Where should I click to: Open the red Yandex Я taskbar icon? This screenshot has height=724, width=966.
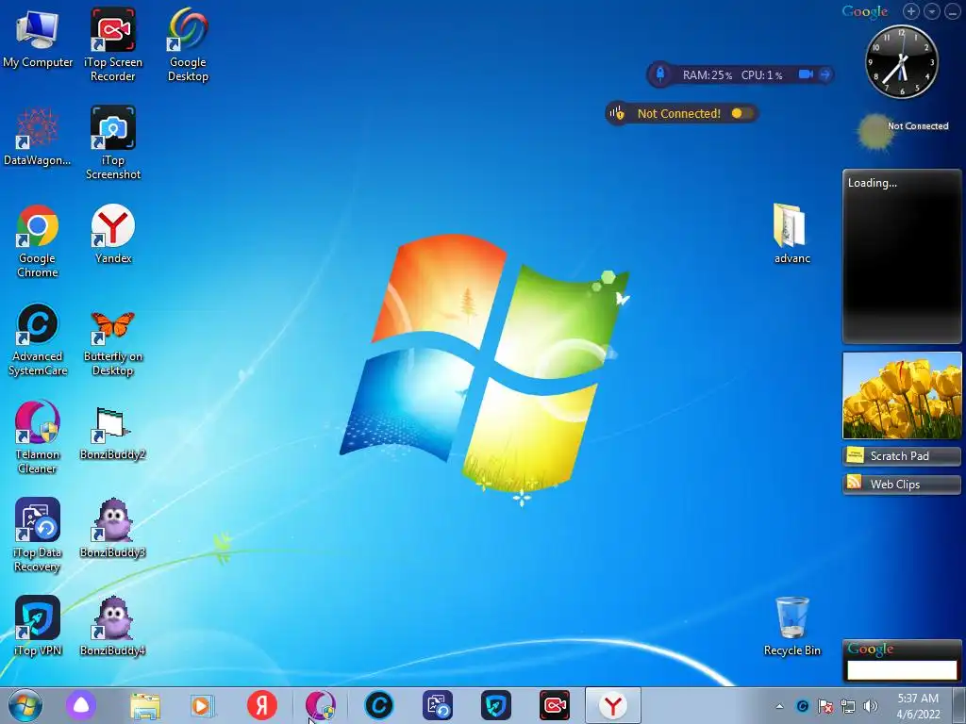pyautogui.click(x=262, y=705)
